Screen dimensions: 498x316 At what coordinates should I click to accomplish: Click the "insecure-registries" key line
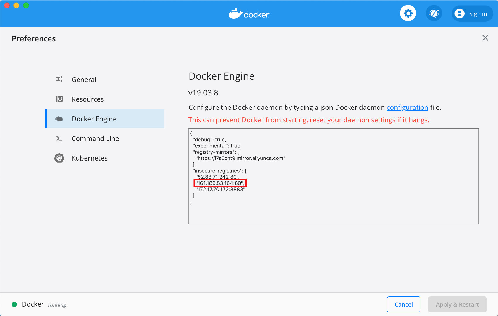click(x=219, y=171)
